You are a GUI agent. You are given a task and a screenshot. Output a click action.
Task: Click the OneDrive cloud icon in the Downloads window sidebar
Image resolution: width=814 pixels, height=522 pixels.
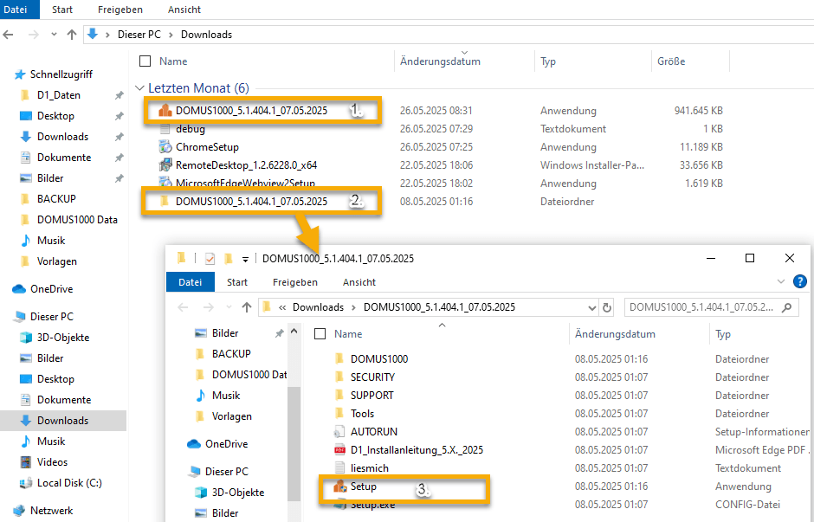pyautogui.click(x=19, y=289)
